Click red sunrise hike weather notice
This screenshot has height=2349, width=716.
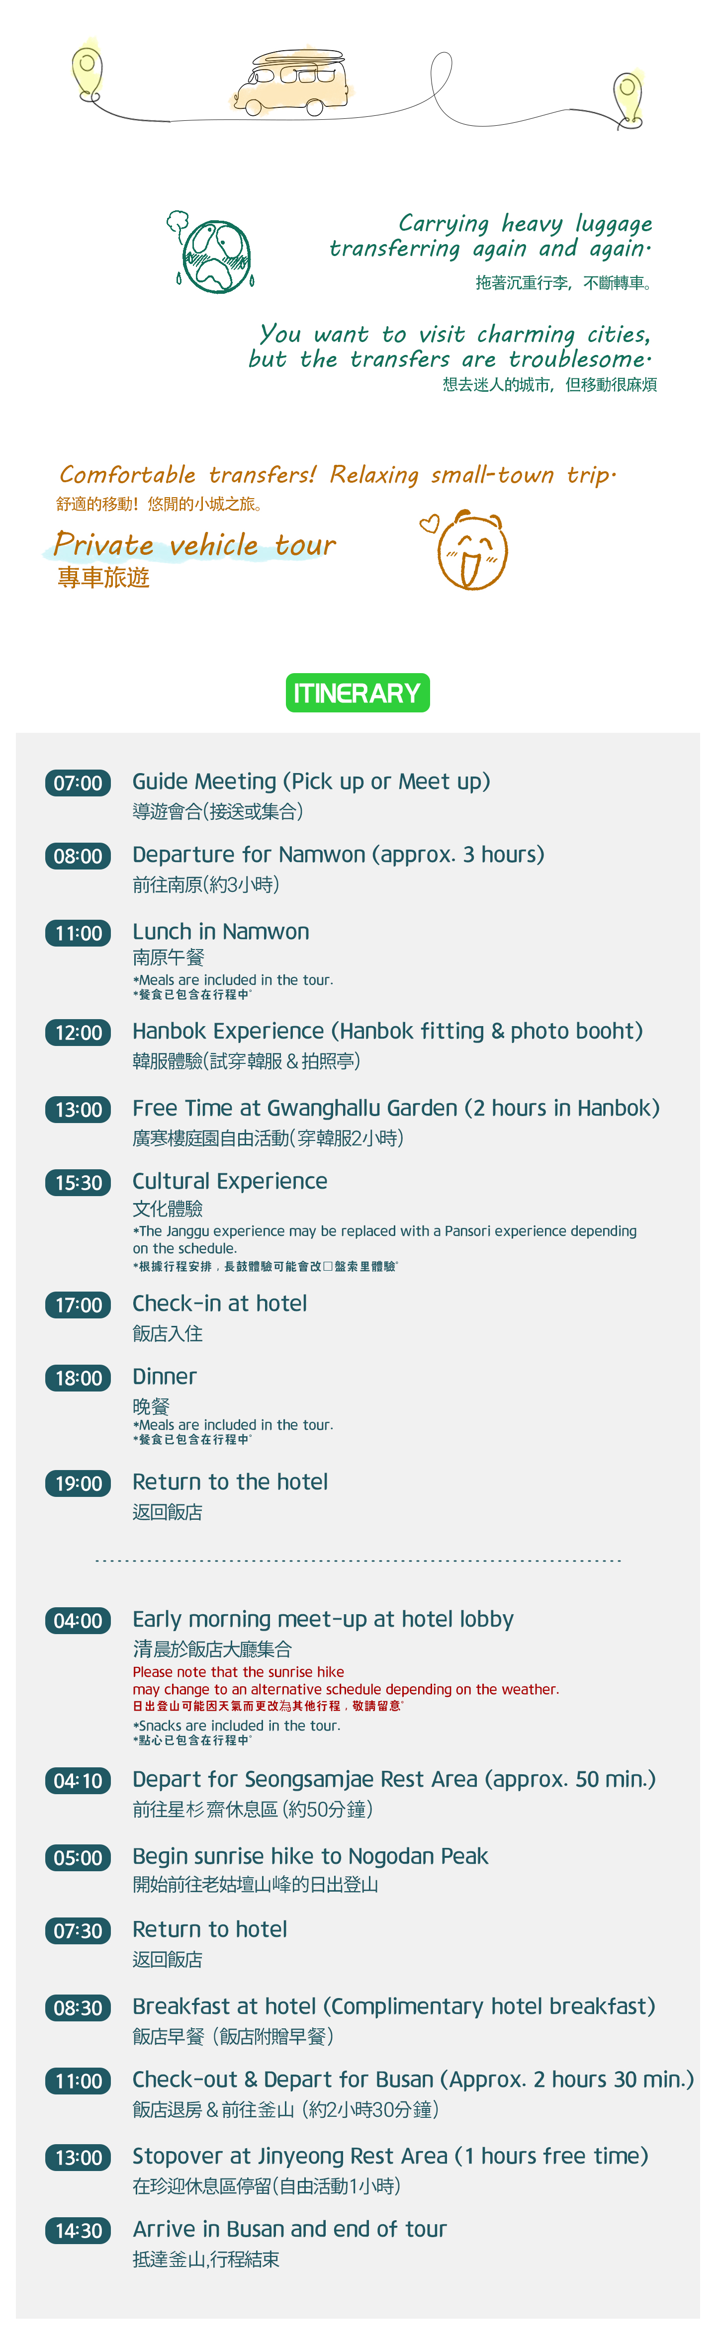click(345, 1681)
